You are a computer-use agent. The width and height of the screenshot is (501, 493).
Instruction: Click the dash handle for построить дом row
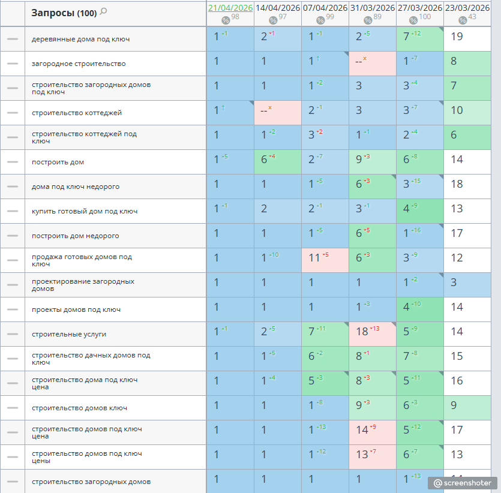[x=13, y=162]
